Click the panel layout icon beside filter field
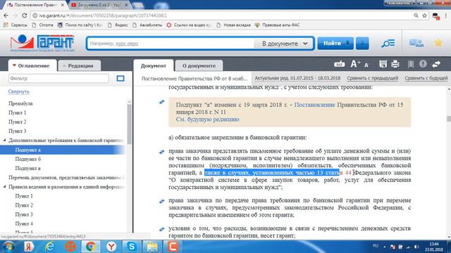451x253 pixels. (121, 78)
